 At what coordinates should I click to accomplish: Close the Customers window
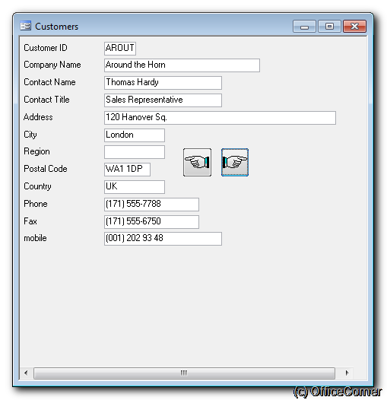coord(354,27)
